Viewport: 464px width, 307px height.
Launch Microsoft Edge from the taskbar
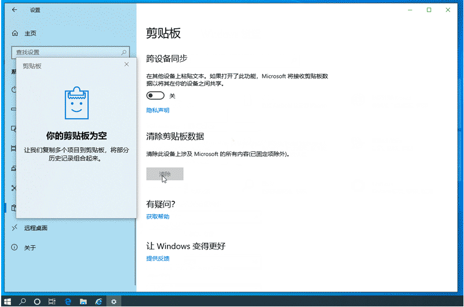point(68,301)
